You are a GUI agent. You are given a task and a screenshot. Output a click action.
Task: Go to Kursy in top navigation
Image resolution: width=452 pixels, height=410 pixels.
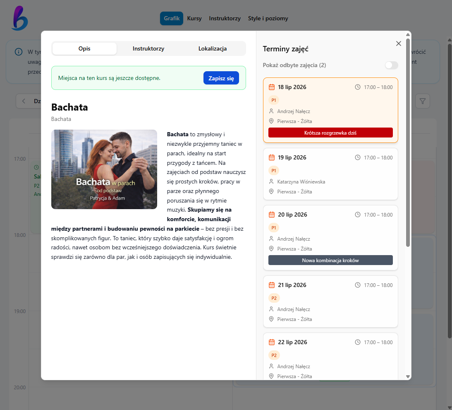click(194, 19)
